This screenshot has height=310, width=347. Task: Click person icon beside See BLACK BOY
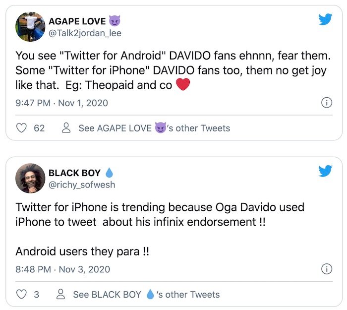point(60,294)
